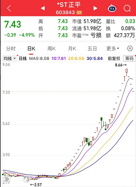Open the 均线 indicator dropdown
This screenshot has height=187, width=136.
click(x=10, y=59)
